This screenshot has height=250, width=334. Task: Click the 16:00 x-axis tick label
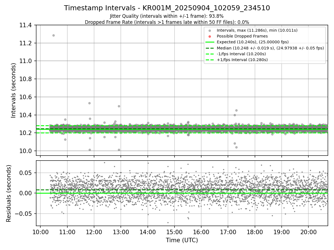click(201, 232)
